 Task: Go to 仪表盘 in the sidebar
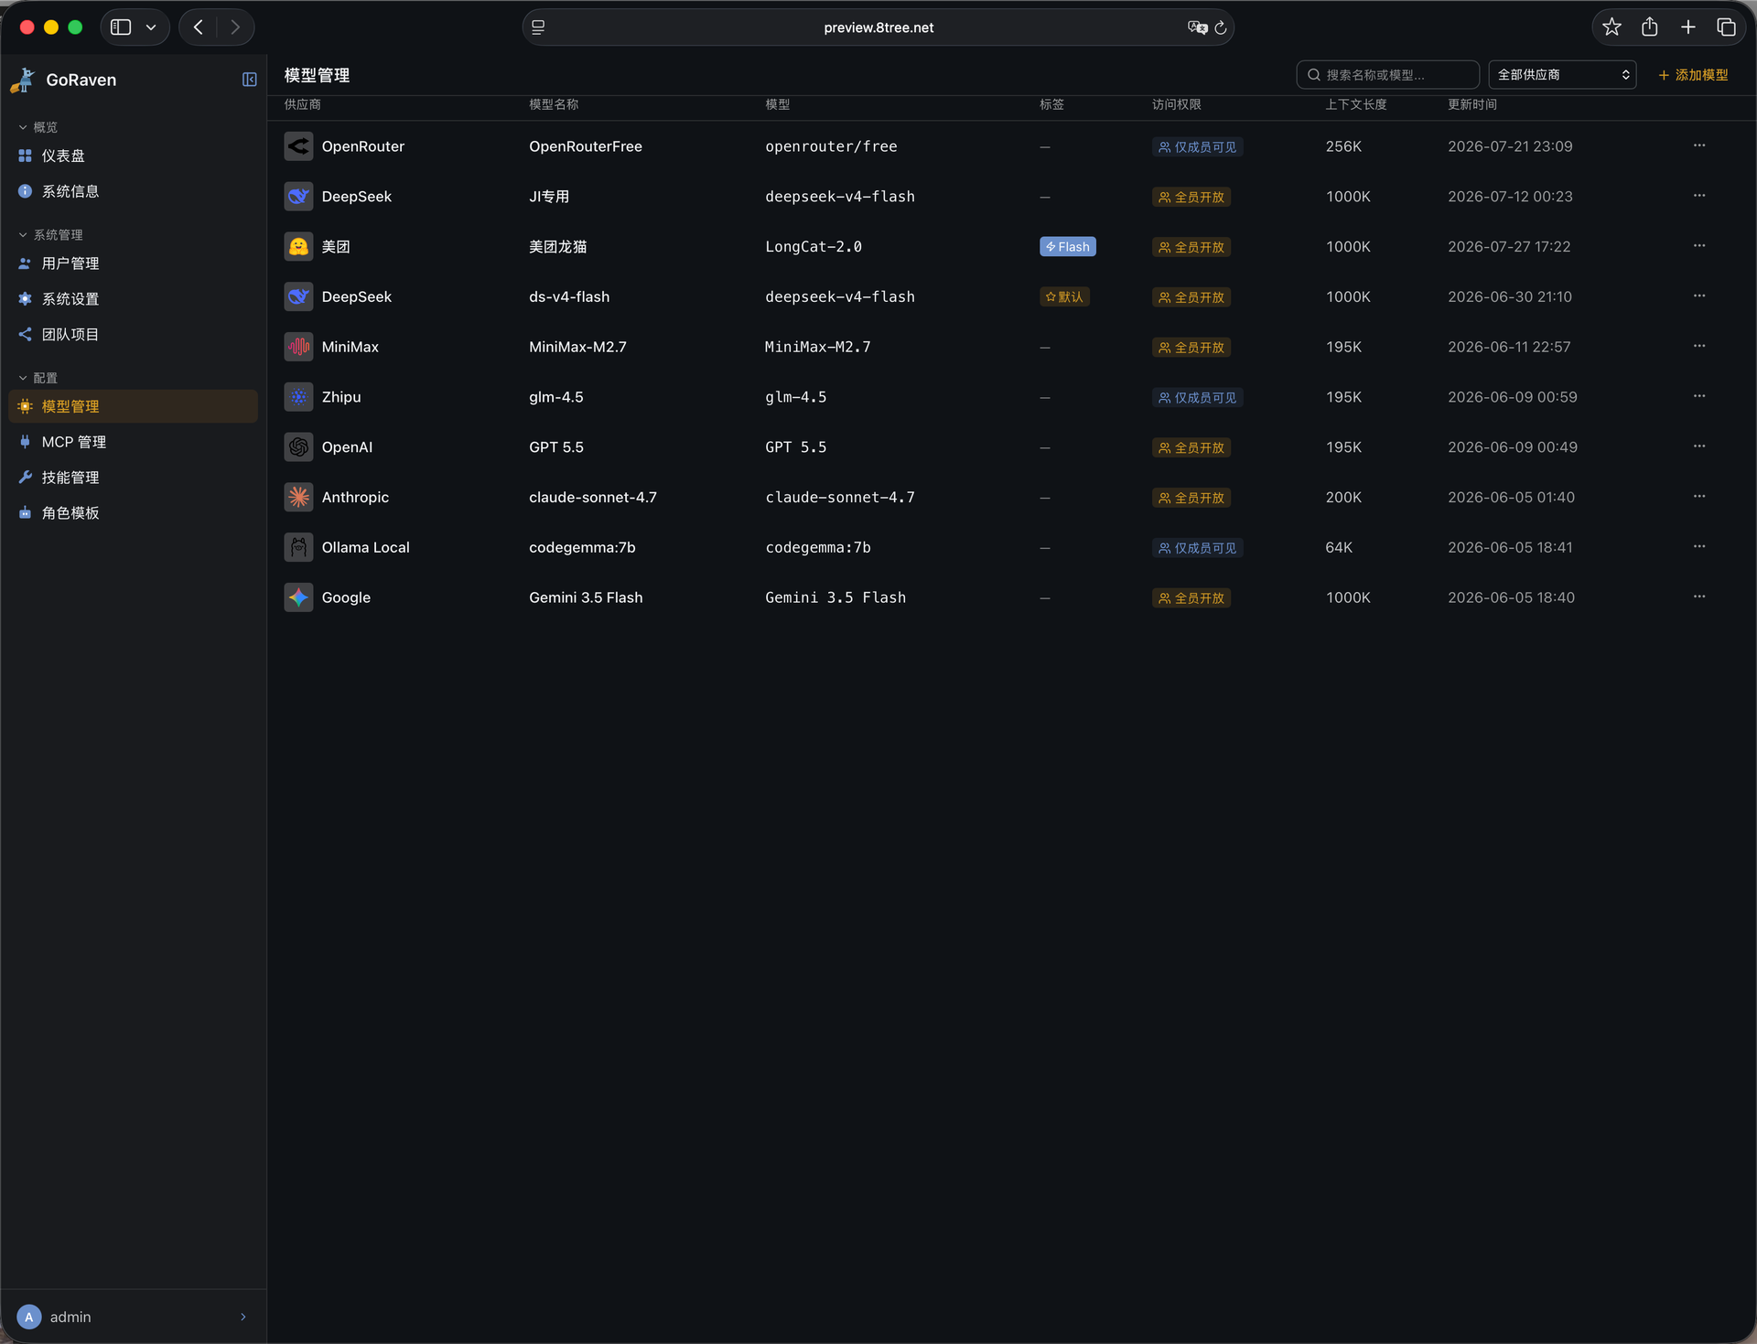134,156
